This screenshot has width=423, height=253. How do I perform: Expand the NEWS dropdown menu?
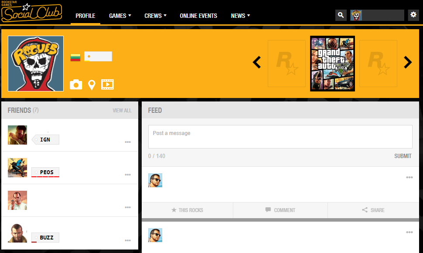(240, 16)
